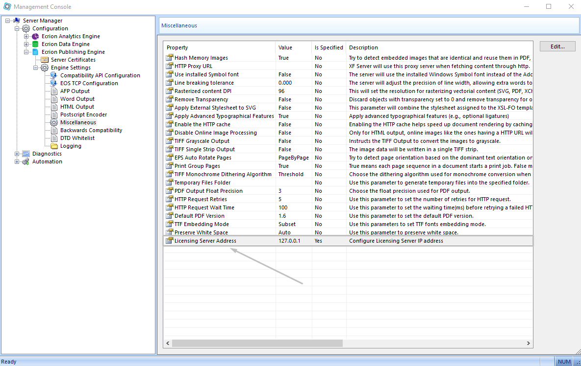Click the PageByPage value cell
This screenshot has width=581, height=366.
point(294,158)
